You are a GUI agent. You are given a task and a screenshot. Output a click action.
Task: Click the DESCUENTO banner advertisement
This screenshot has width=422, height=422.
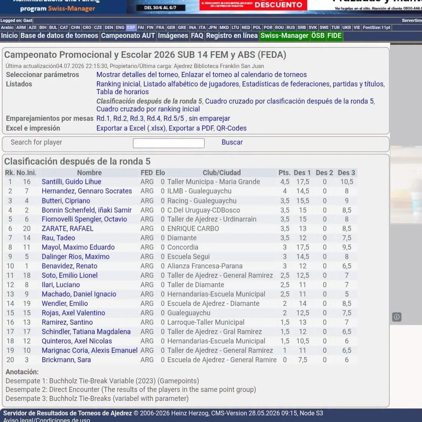click(x=253, y=5)
